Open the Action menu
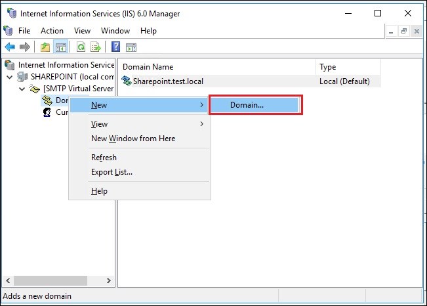The image size is (427, 306). [52, 31]
